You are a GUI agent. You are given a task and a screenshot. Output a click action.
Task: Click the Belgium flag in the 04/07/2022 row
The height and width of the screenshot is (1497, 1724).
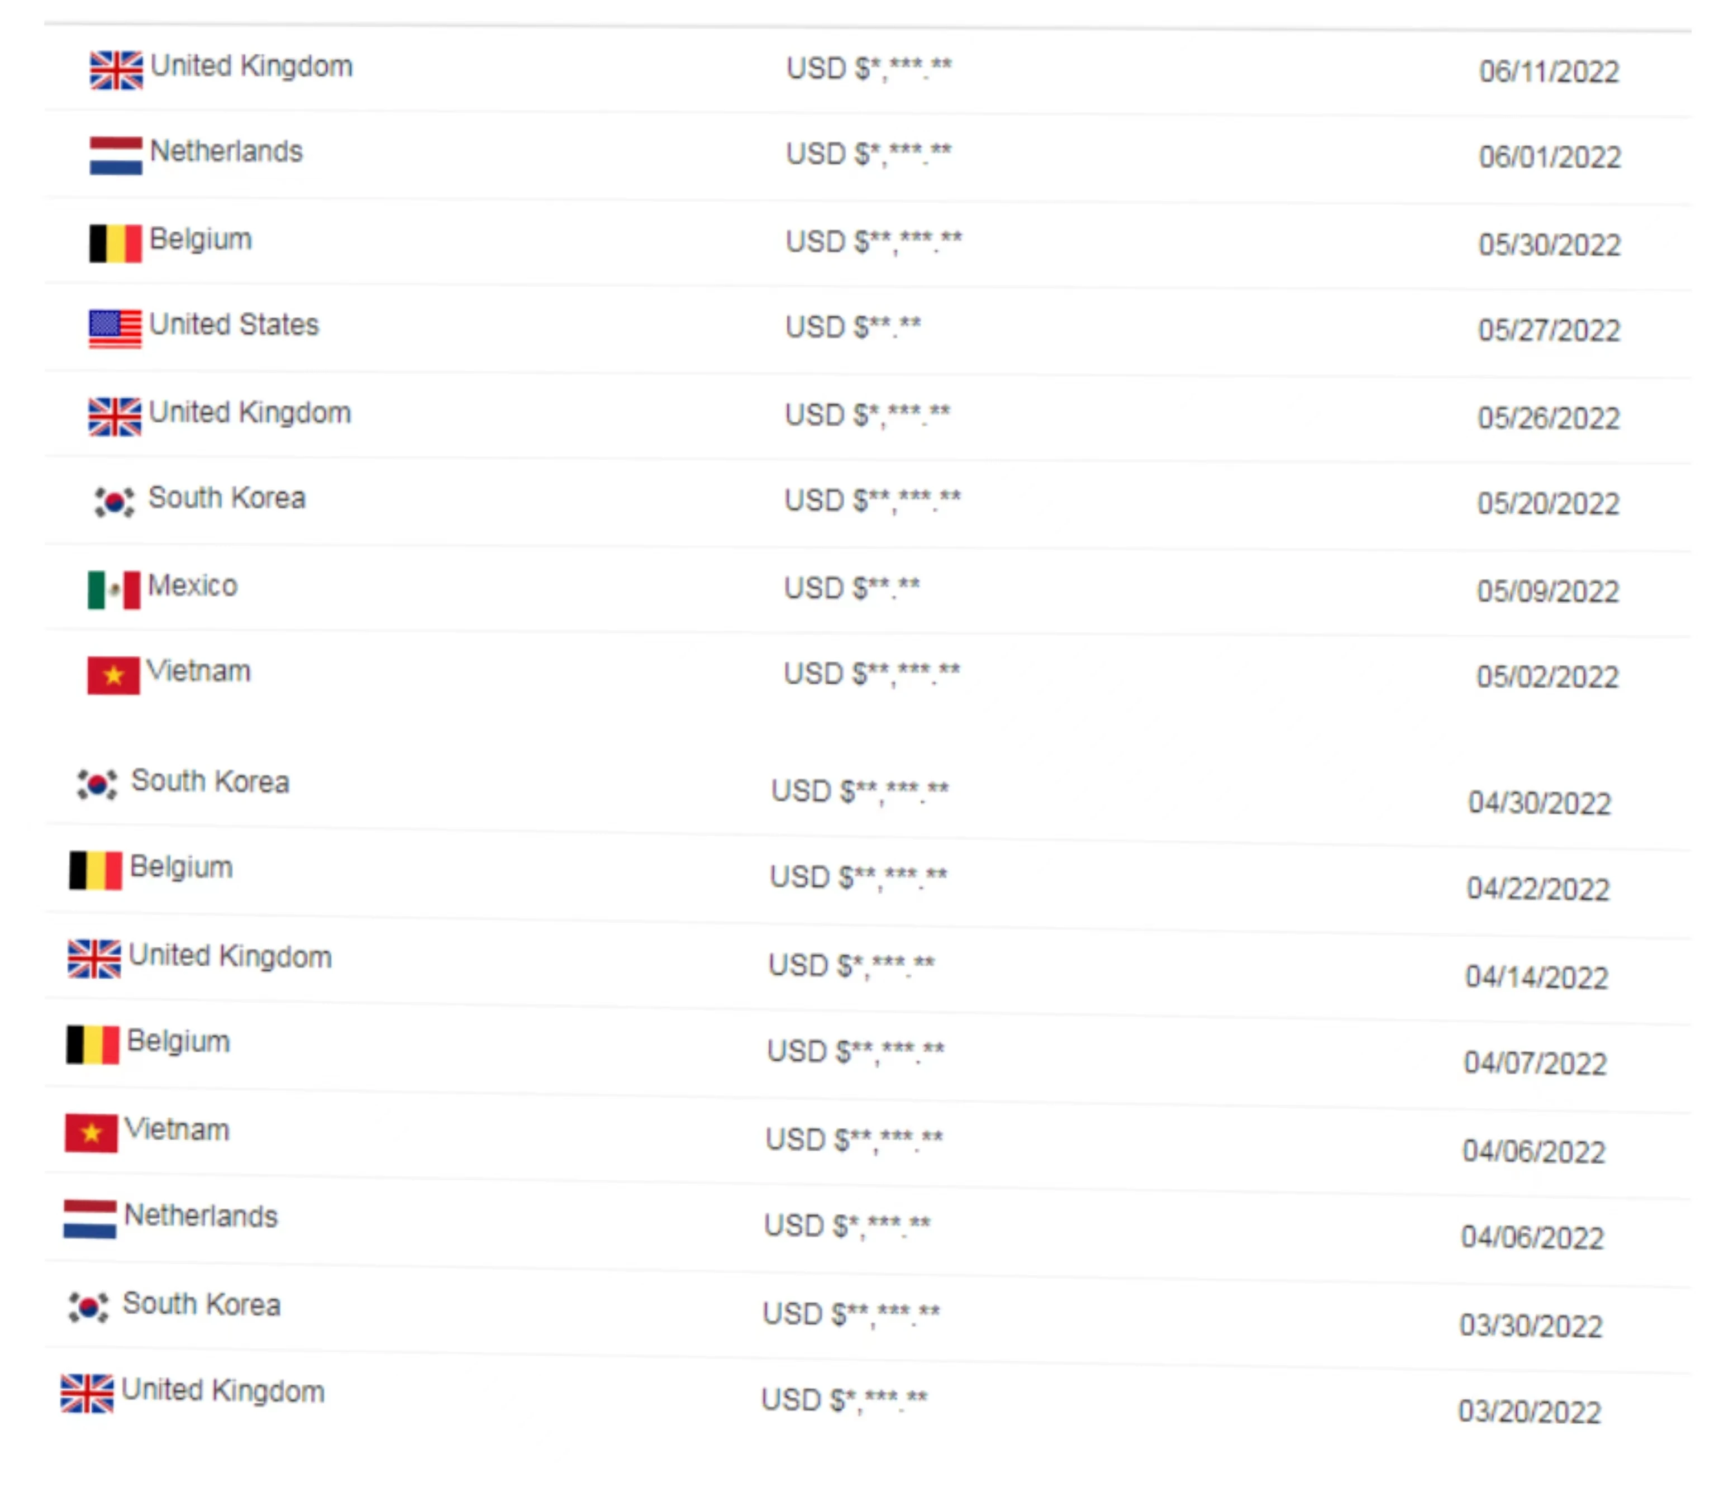coord(93,1045)
